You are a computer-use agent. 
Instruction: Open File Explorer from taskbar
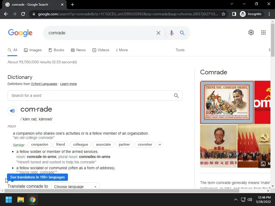coord(20,200)
